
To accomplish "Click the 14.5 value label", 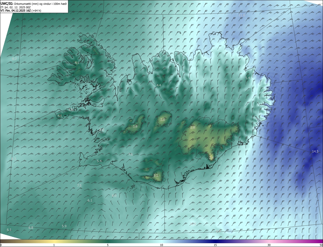I will (x=315, y=151).
